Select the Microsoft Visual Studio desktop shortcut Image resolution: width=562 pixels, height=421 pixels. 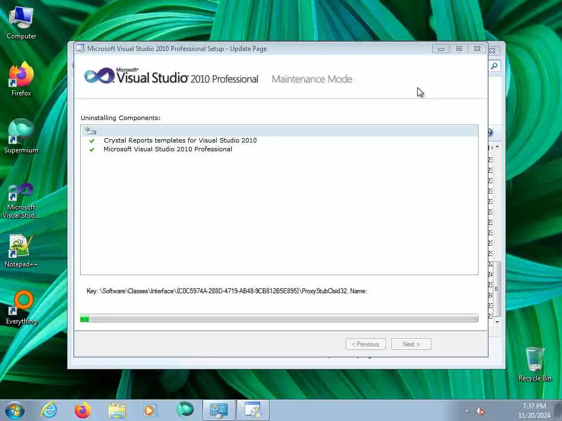[21, 200]
